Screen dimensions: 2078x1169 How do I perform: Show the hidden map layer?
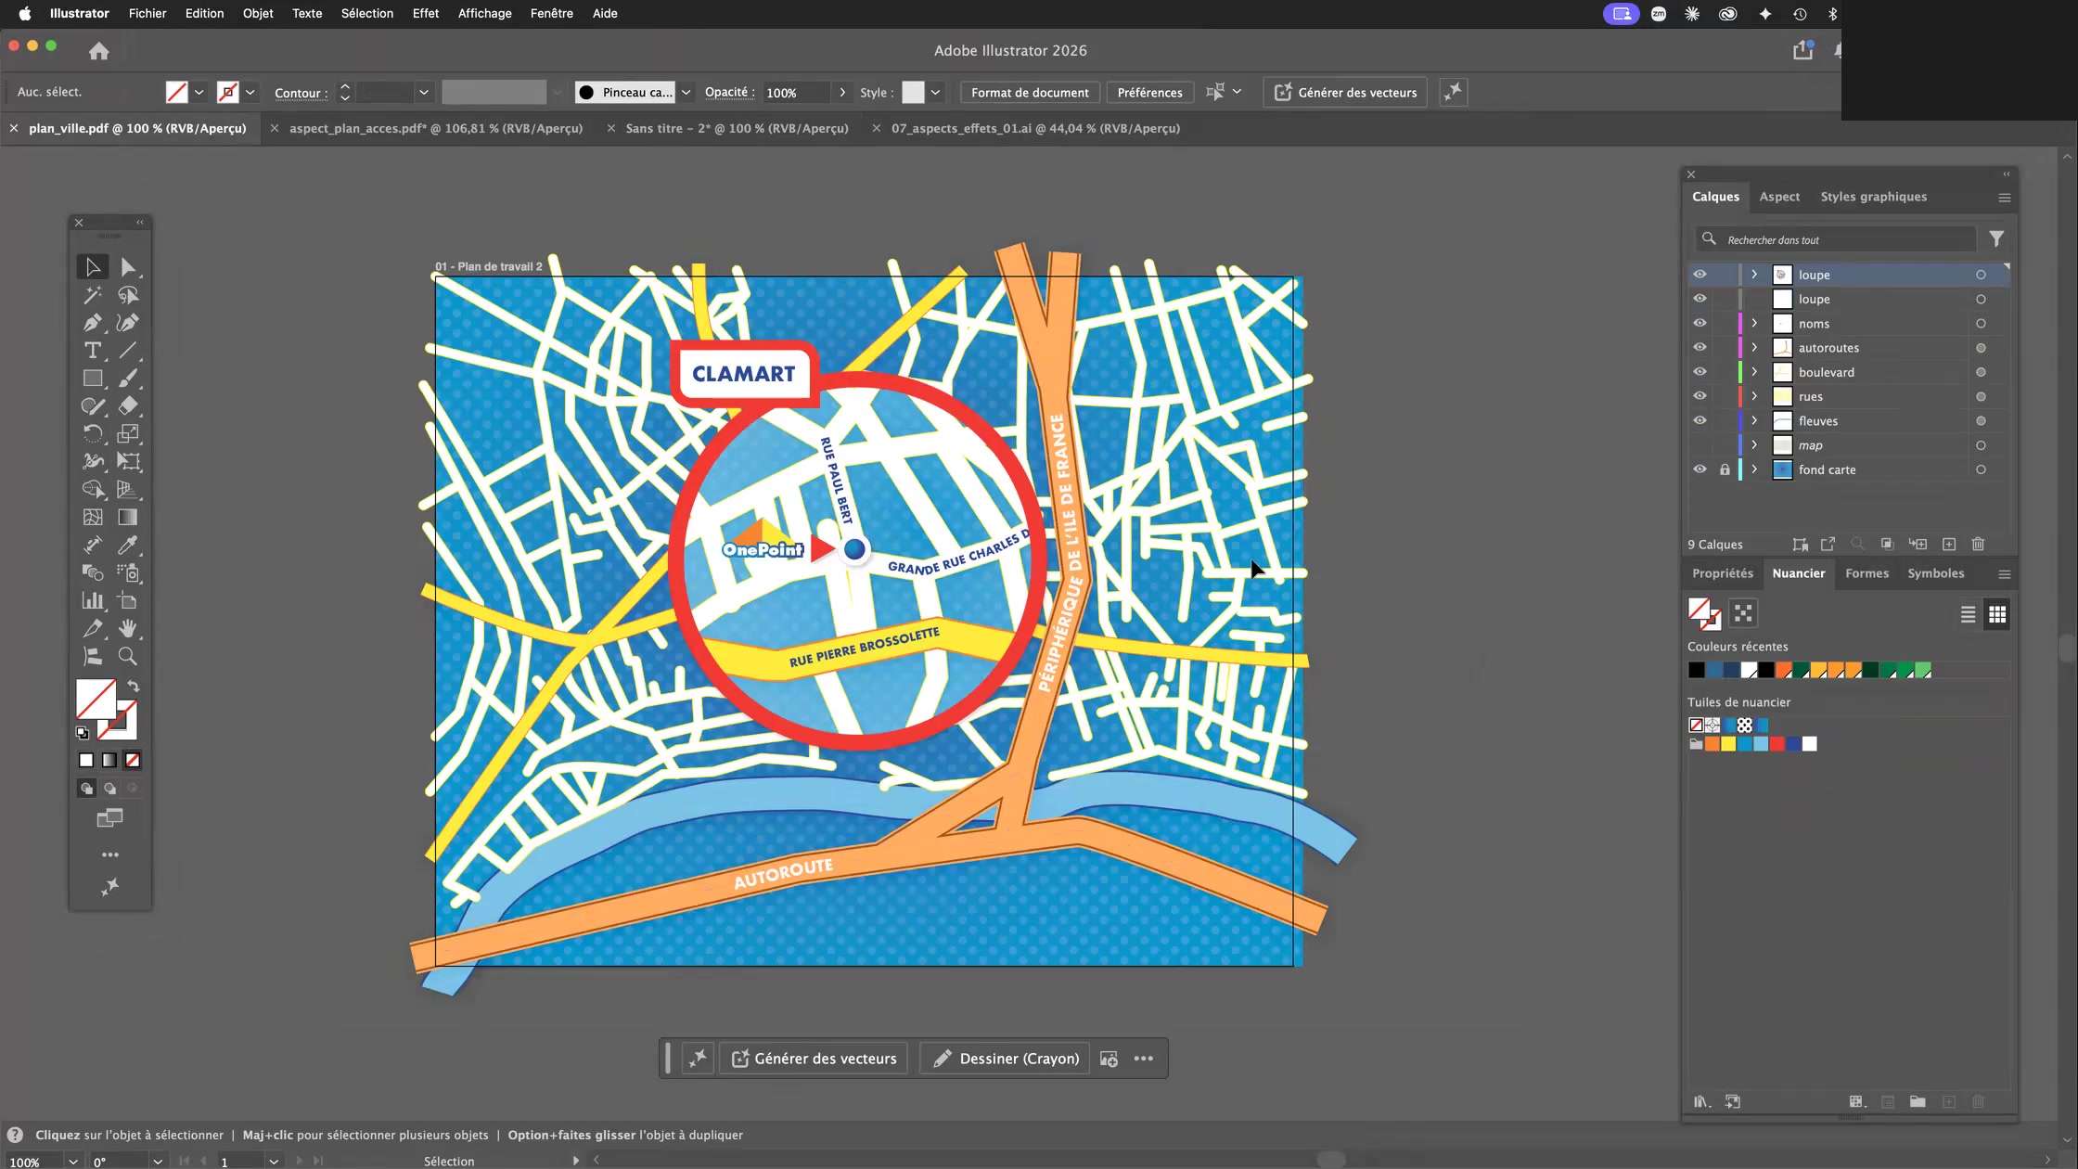click(1700, 445)
